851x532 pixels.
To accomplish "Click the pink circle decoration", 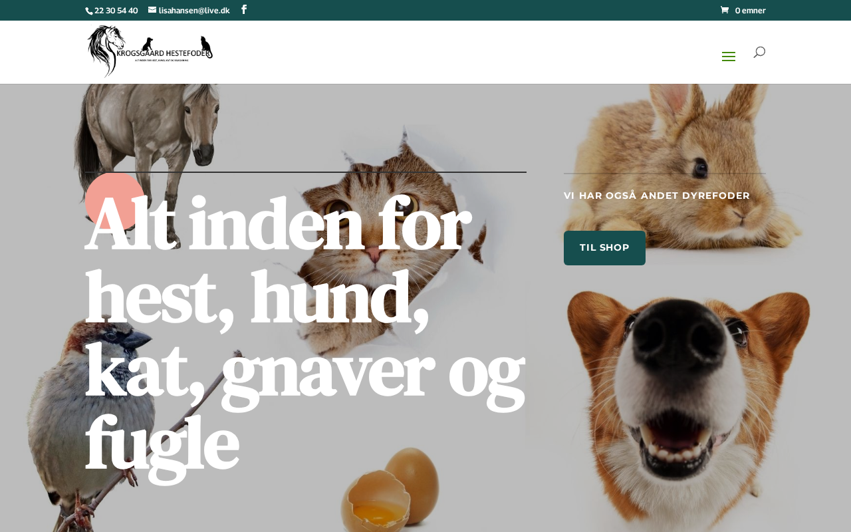I will (x=114, y=201).
